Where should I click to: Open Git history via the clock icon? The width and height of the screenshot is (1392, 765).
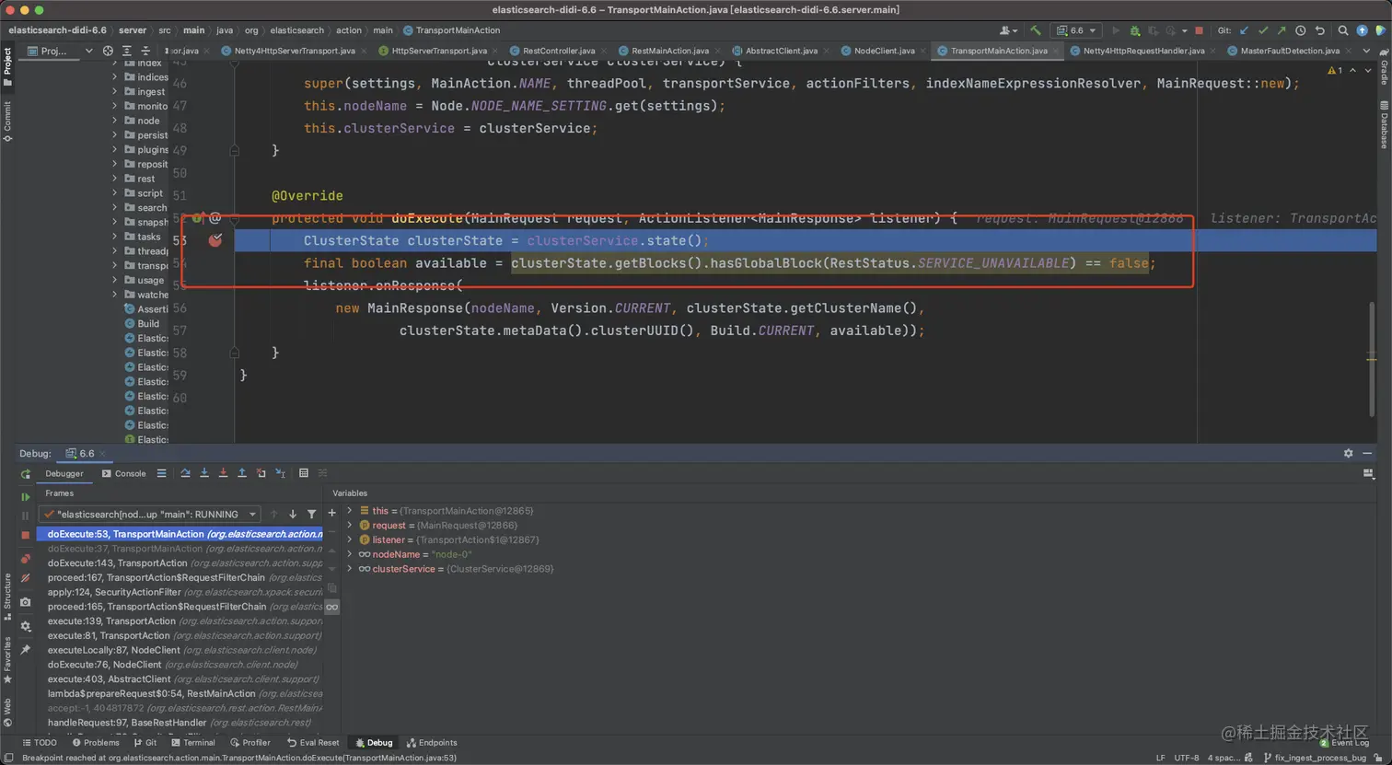click(x=1300, y=30)
